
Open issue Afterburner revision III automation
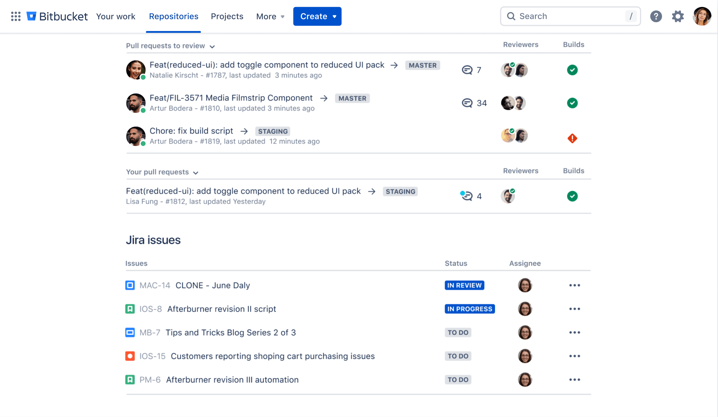point(232,379)
